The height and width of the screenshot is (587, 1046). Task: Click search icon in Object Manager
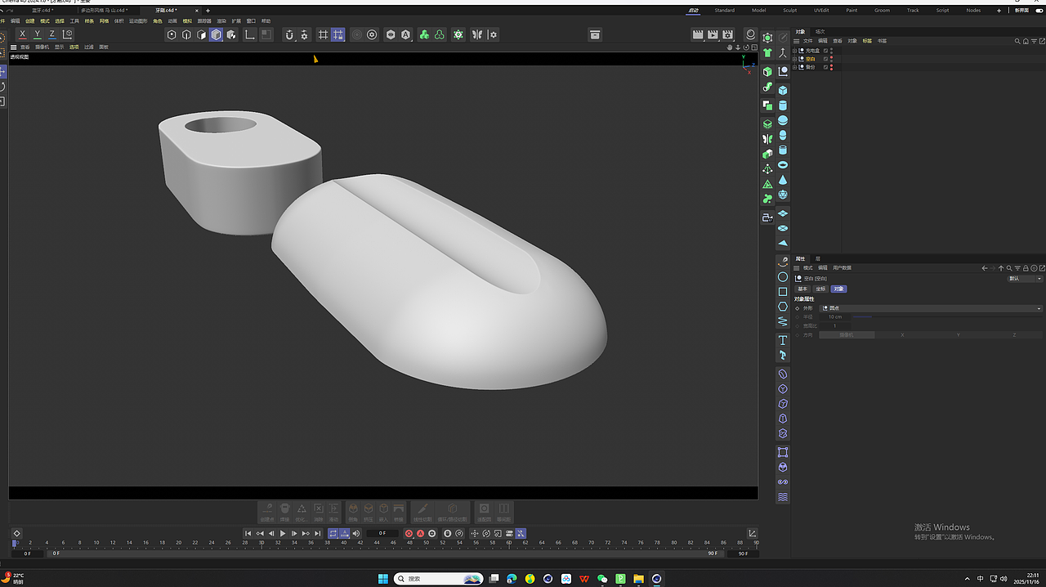coord(1017,41)
